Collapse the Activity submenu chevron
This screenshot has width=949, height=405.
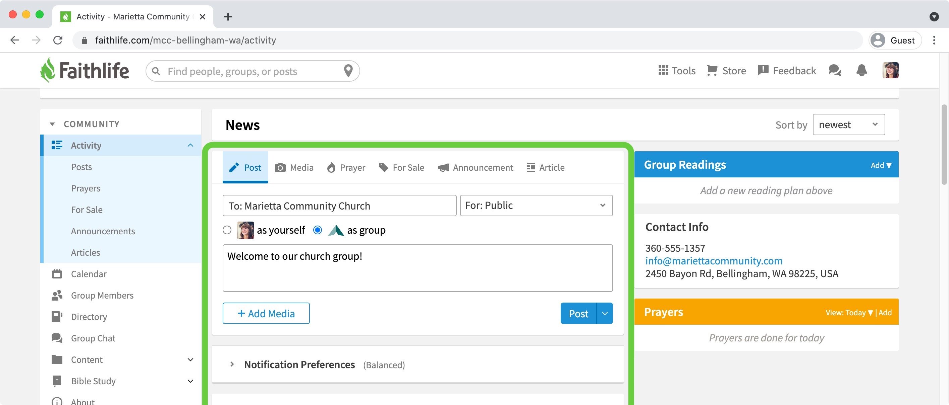point(190,145)
